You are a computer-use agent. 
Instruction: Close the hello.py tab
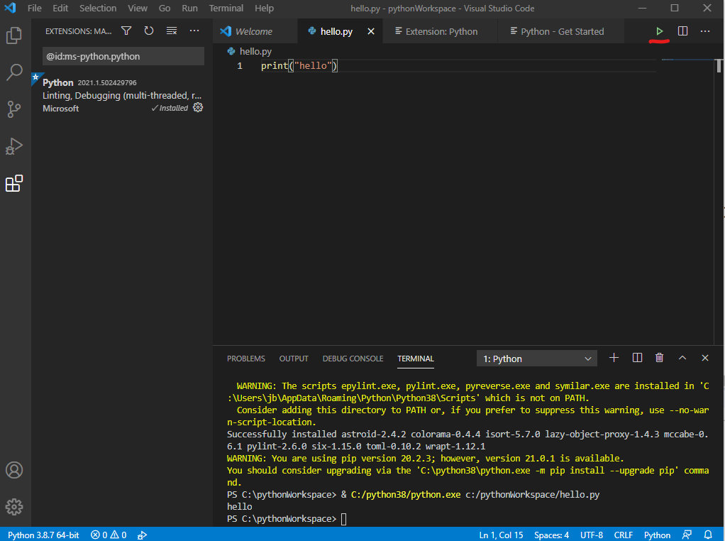tap(371, 31)
